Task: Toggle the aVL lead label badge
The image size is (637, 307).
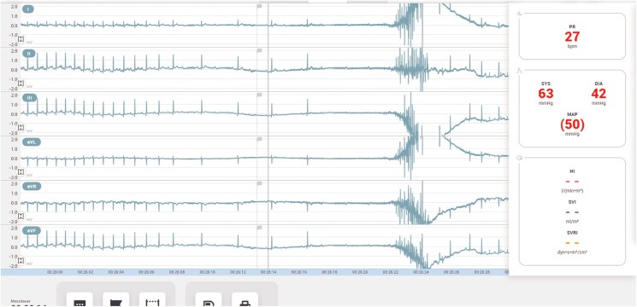Action: (32, 142)
